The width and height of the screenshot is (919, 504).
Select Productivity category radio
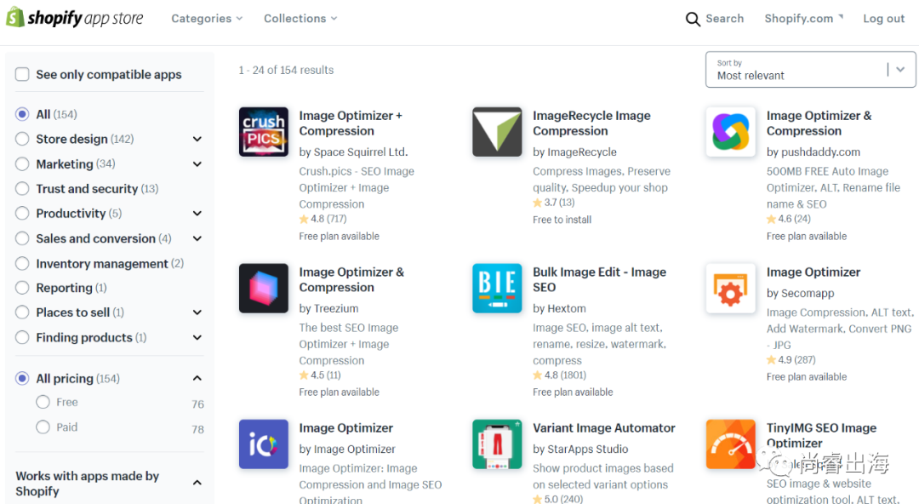coord(22,213)
